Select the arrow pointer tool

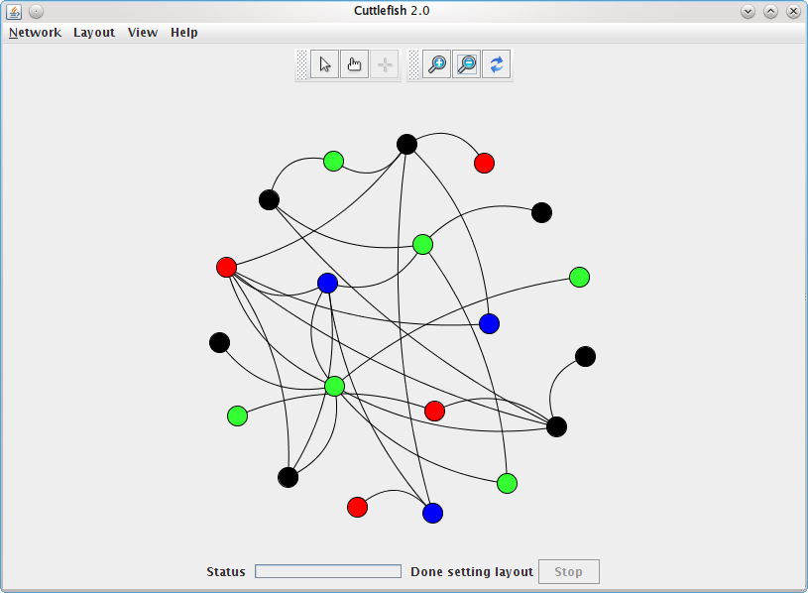coord(324,64)
